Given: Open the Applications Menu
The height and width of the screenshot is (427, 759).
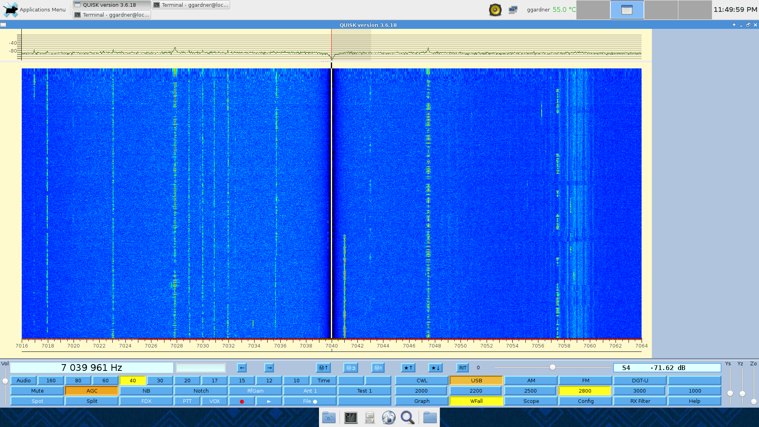Looking at the screenshot, I should coord(34,9).
